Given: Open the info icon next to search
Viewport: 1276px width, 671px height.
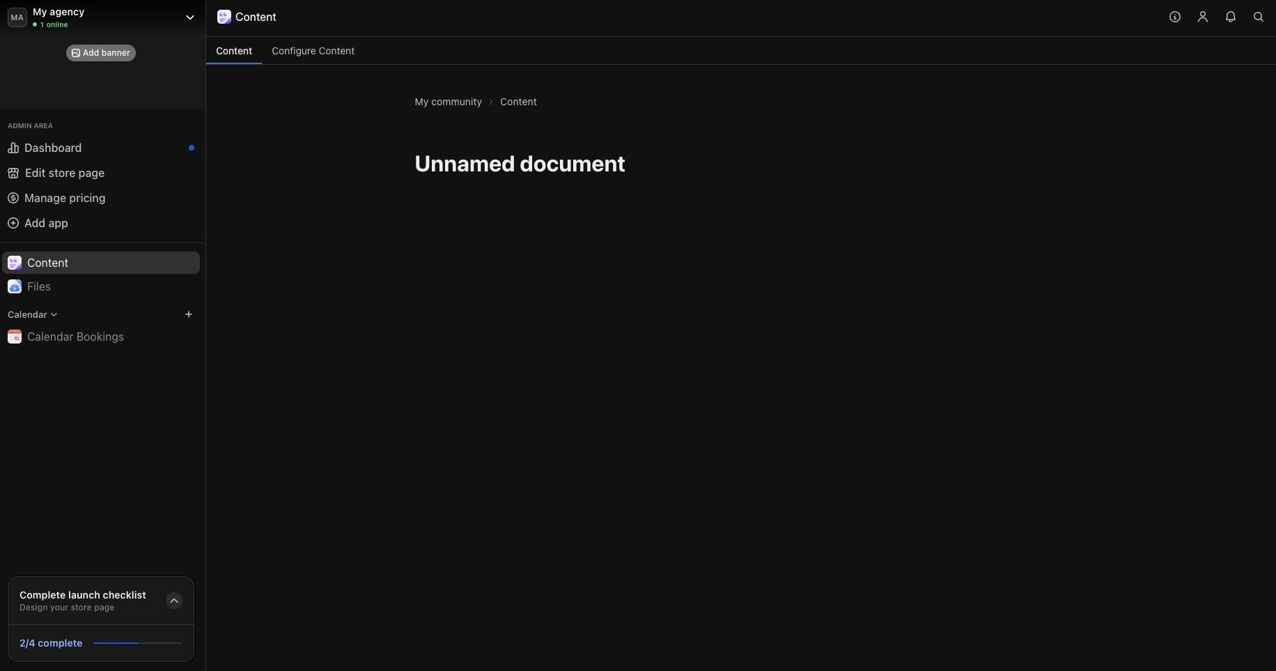Looking at the screenshot, I should [x=1174, y=17].
